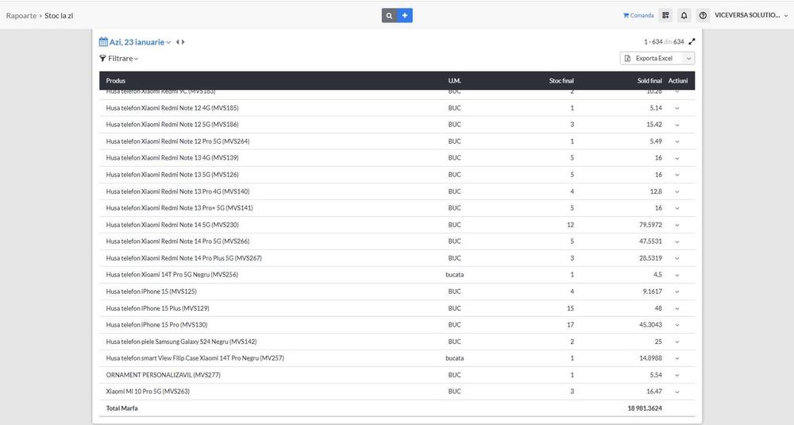This screenshot has width=794, height=425.
Task: Expand actions for Redmi Note 14 5G (MVS230) row
Action: click(x=677, y=226)
